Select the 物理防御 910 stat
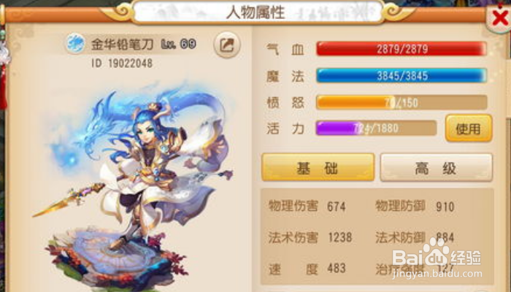Viewport: 511px width, 292px height. point(415,207)
